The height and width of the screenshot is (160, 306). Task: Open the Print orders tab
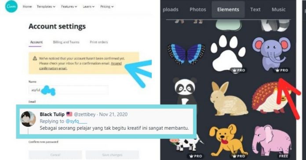(99, 42)
